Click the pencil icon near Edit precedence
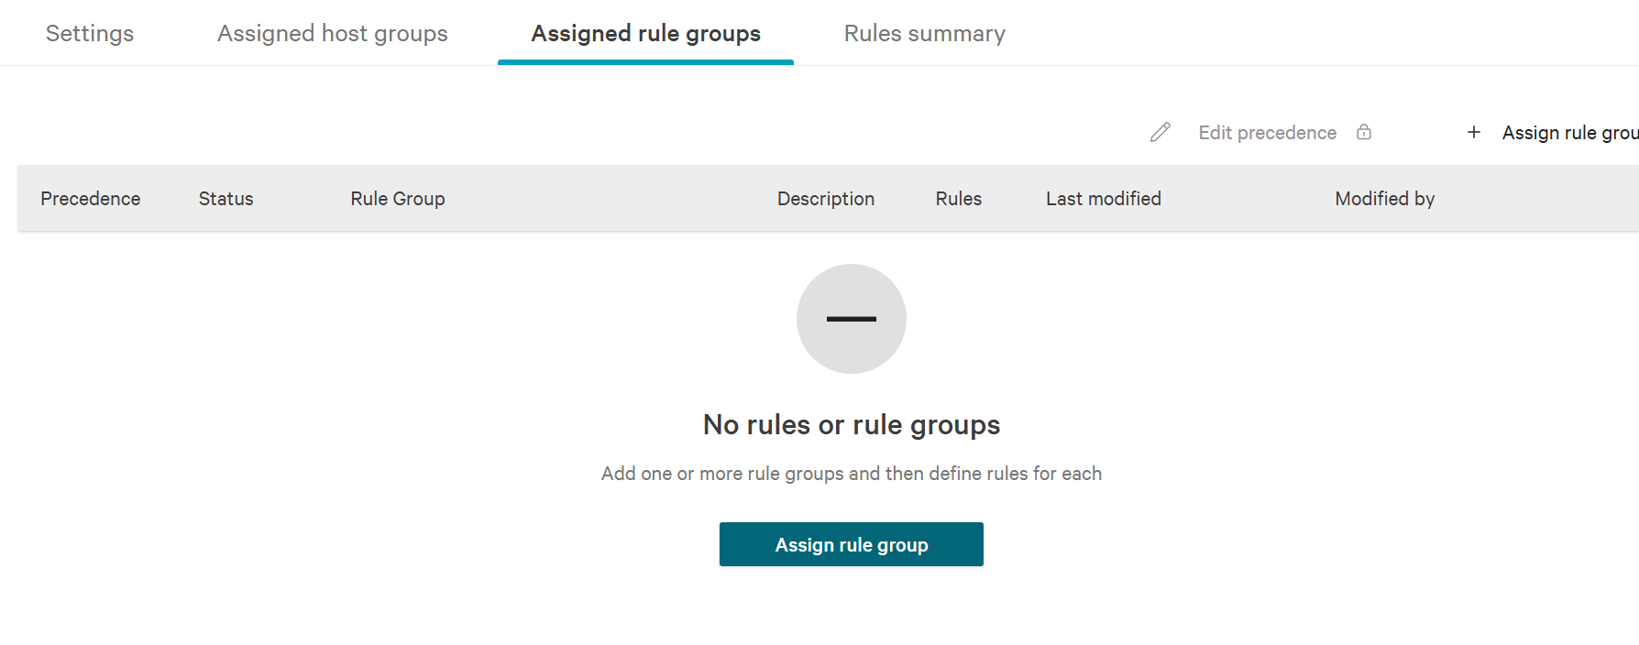1639x645 pixels. [x=1159, y=132]
